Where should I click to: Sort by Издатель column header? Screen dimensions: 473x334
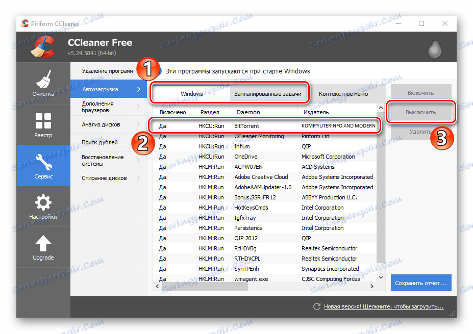point(337,112)
